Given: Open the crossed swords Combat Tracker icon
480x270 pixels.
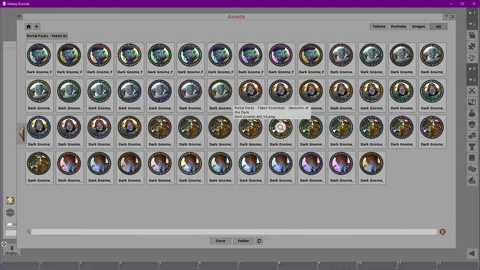Looking at the screenshot, I should click(472, 91).
